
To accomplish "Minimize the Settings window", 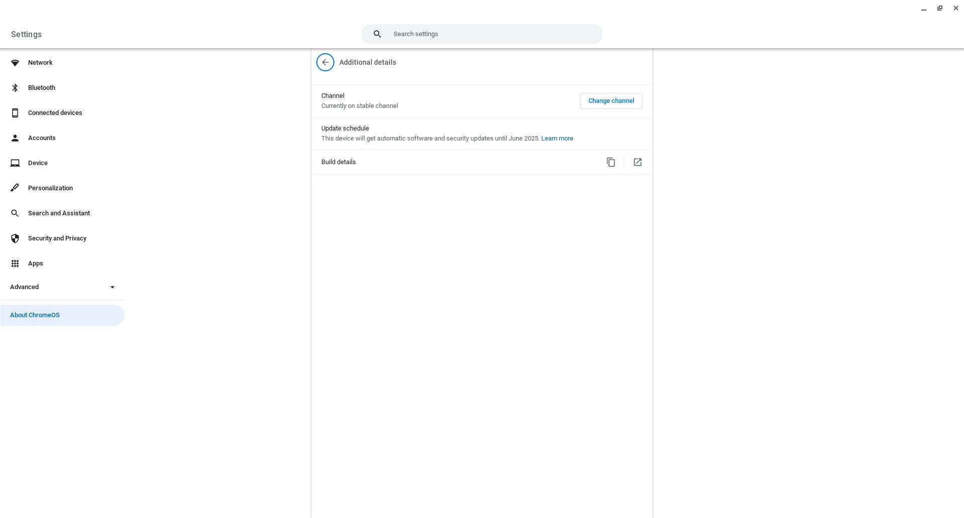I will coord(924,9).
